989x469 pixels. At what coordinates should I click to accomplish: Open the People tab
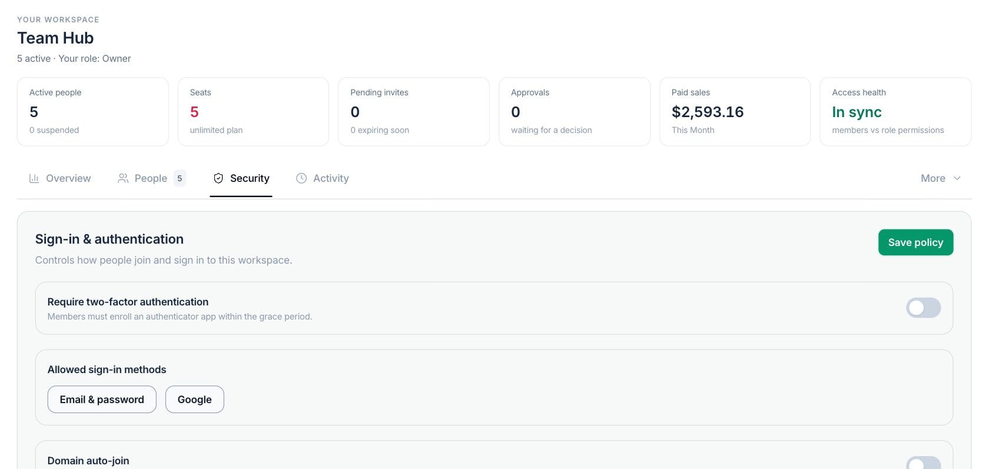pos(152,178)
